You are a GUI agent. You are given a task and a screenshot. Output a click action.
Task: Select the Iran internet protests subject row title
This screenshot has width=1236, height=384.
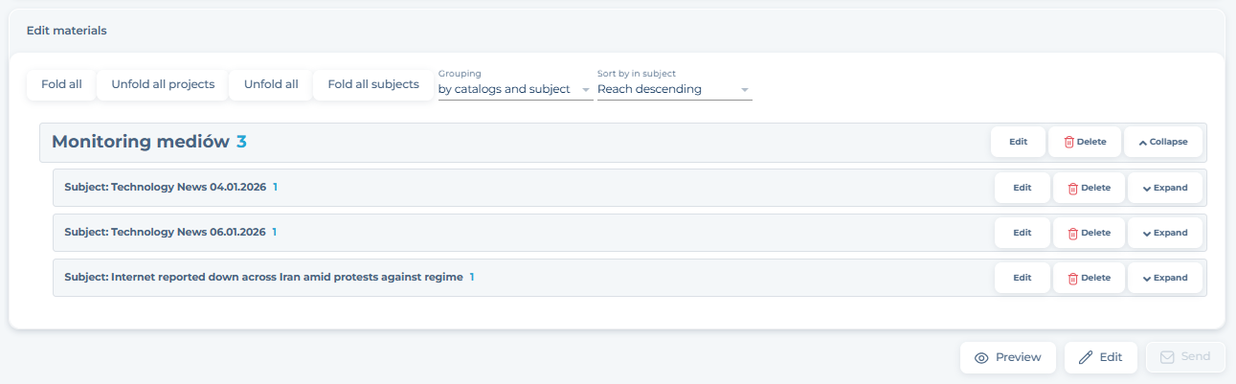(263, 278)
